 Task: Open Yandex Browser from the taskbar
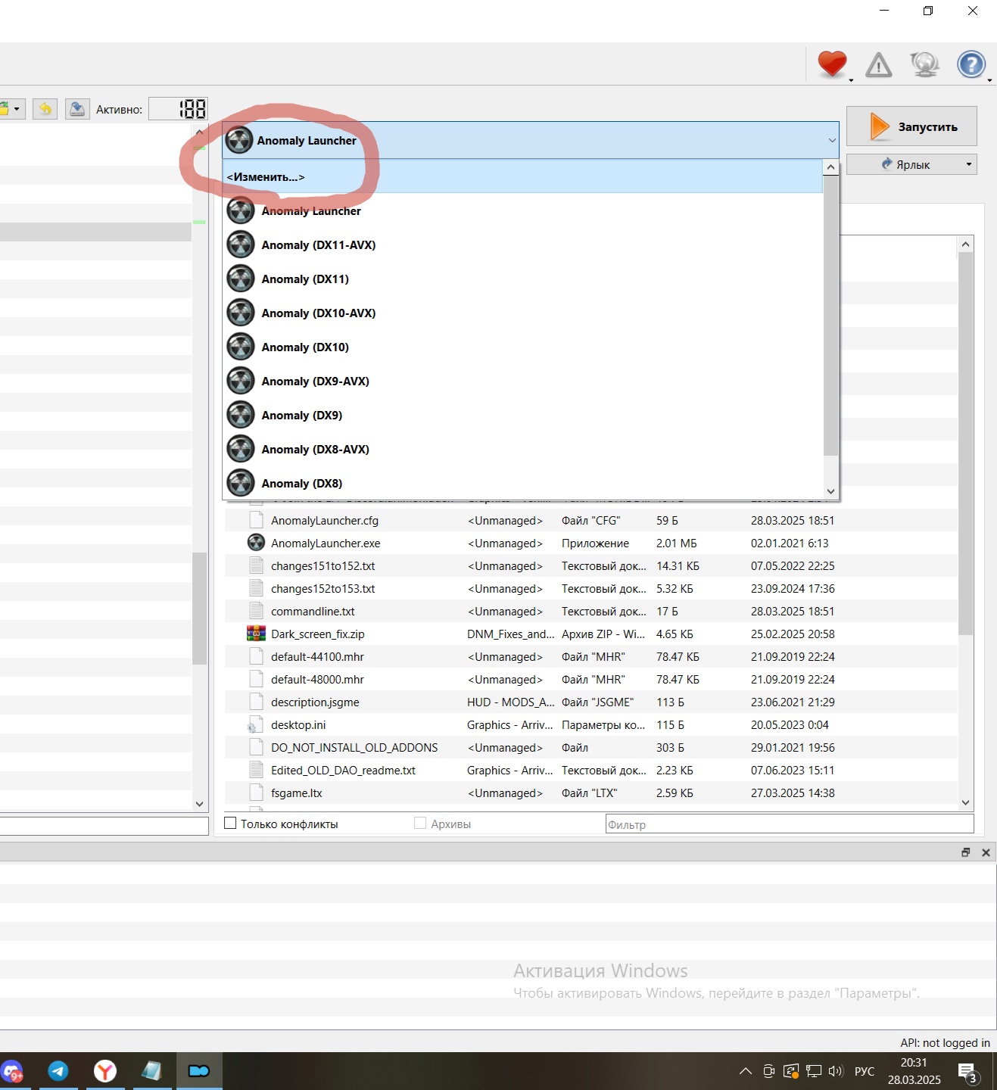tap(105, 1071)
